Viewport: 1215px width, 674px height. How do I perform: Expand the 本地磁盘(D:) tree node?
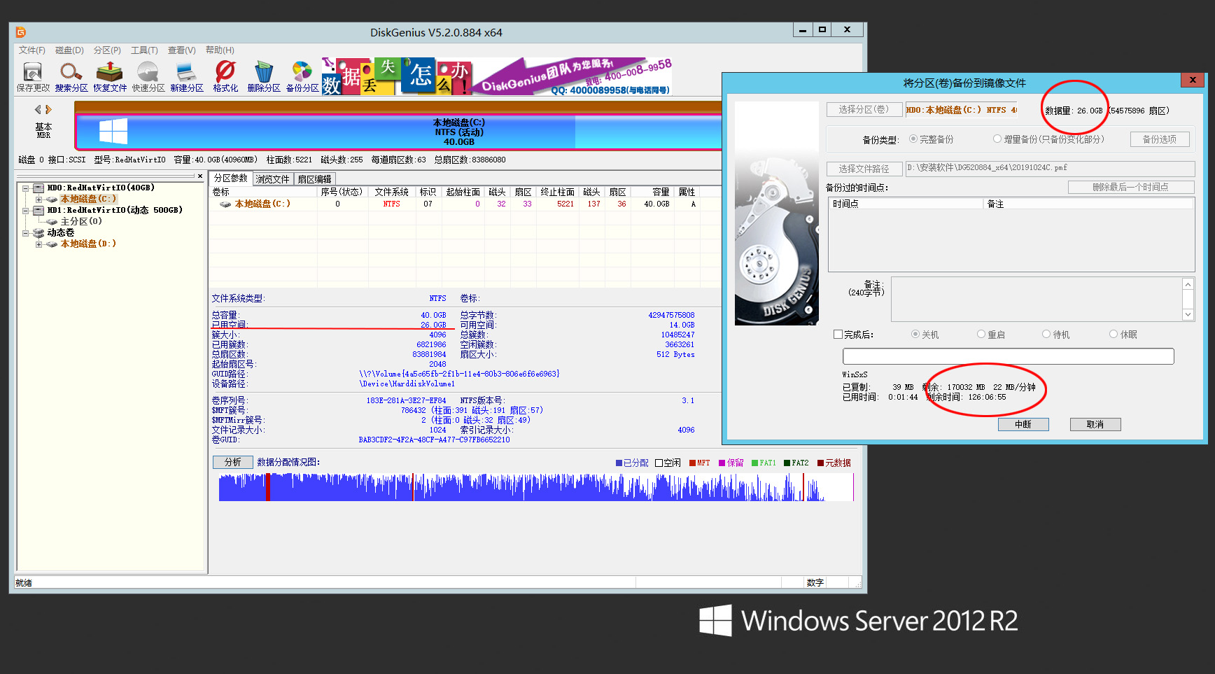(x=39, y=244)
